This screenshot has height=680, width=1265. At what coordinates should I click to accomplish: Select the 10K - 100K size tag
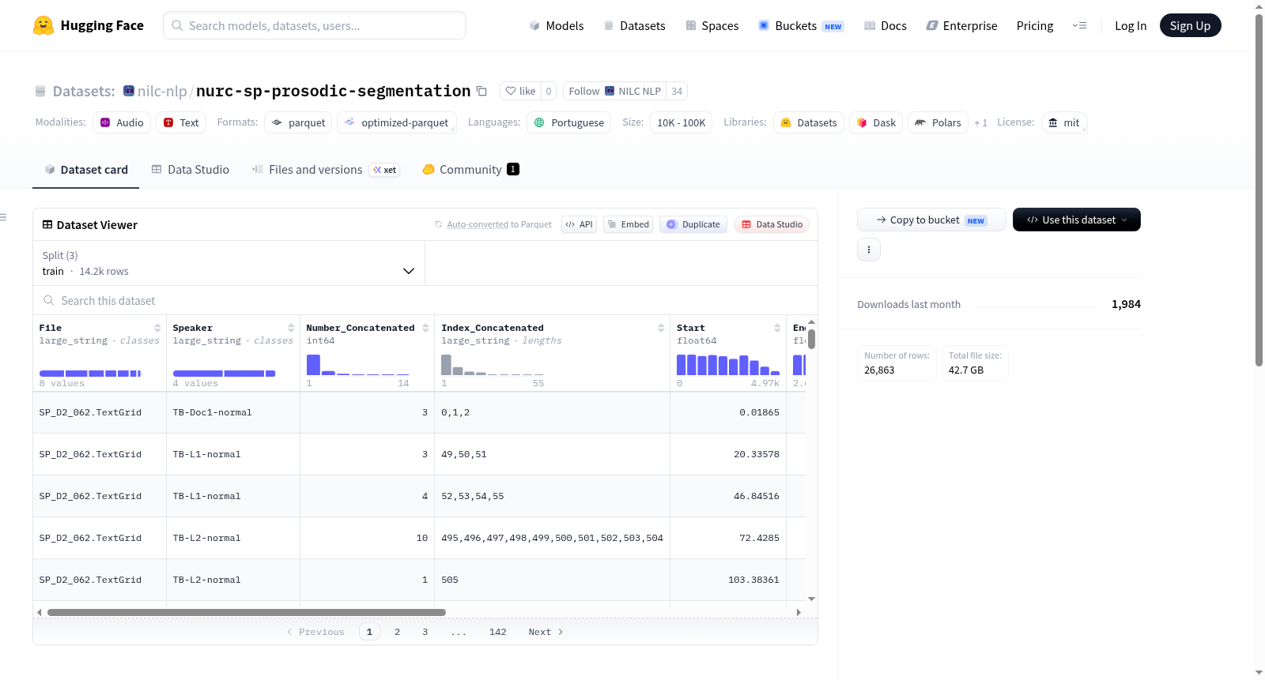pyautogui.click(x=681, y=122)
